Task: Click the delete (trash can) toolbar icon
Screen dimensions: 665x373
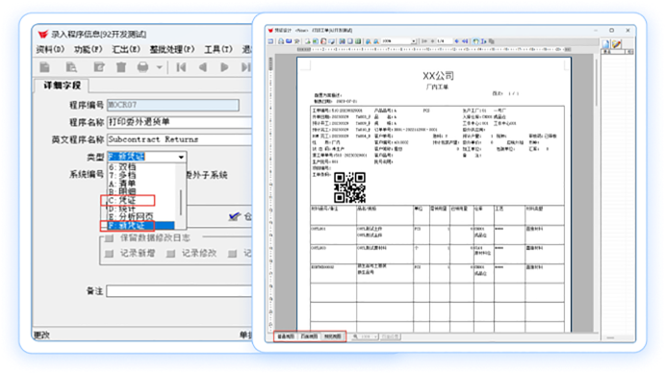Action: click(121, 67)
